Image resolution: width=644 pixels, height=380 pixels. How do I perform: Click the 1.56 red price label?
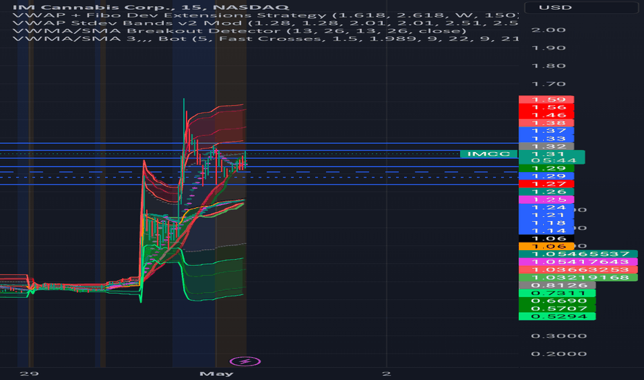pos(547,107)
